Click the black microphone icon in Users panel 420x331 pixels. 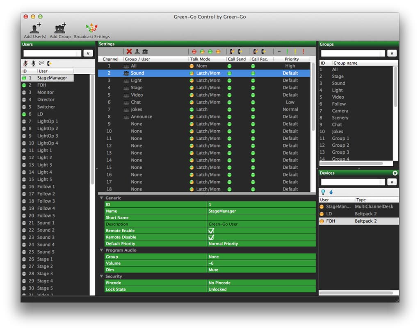(x=34, y=63)
